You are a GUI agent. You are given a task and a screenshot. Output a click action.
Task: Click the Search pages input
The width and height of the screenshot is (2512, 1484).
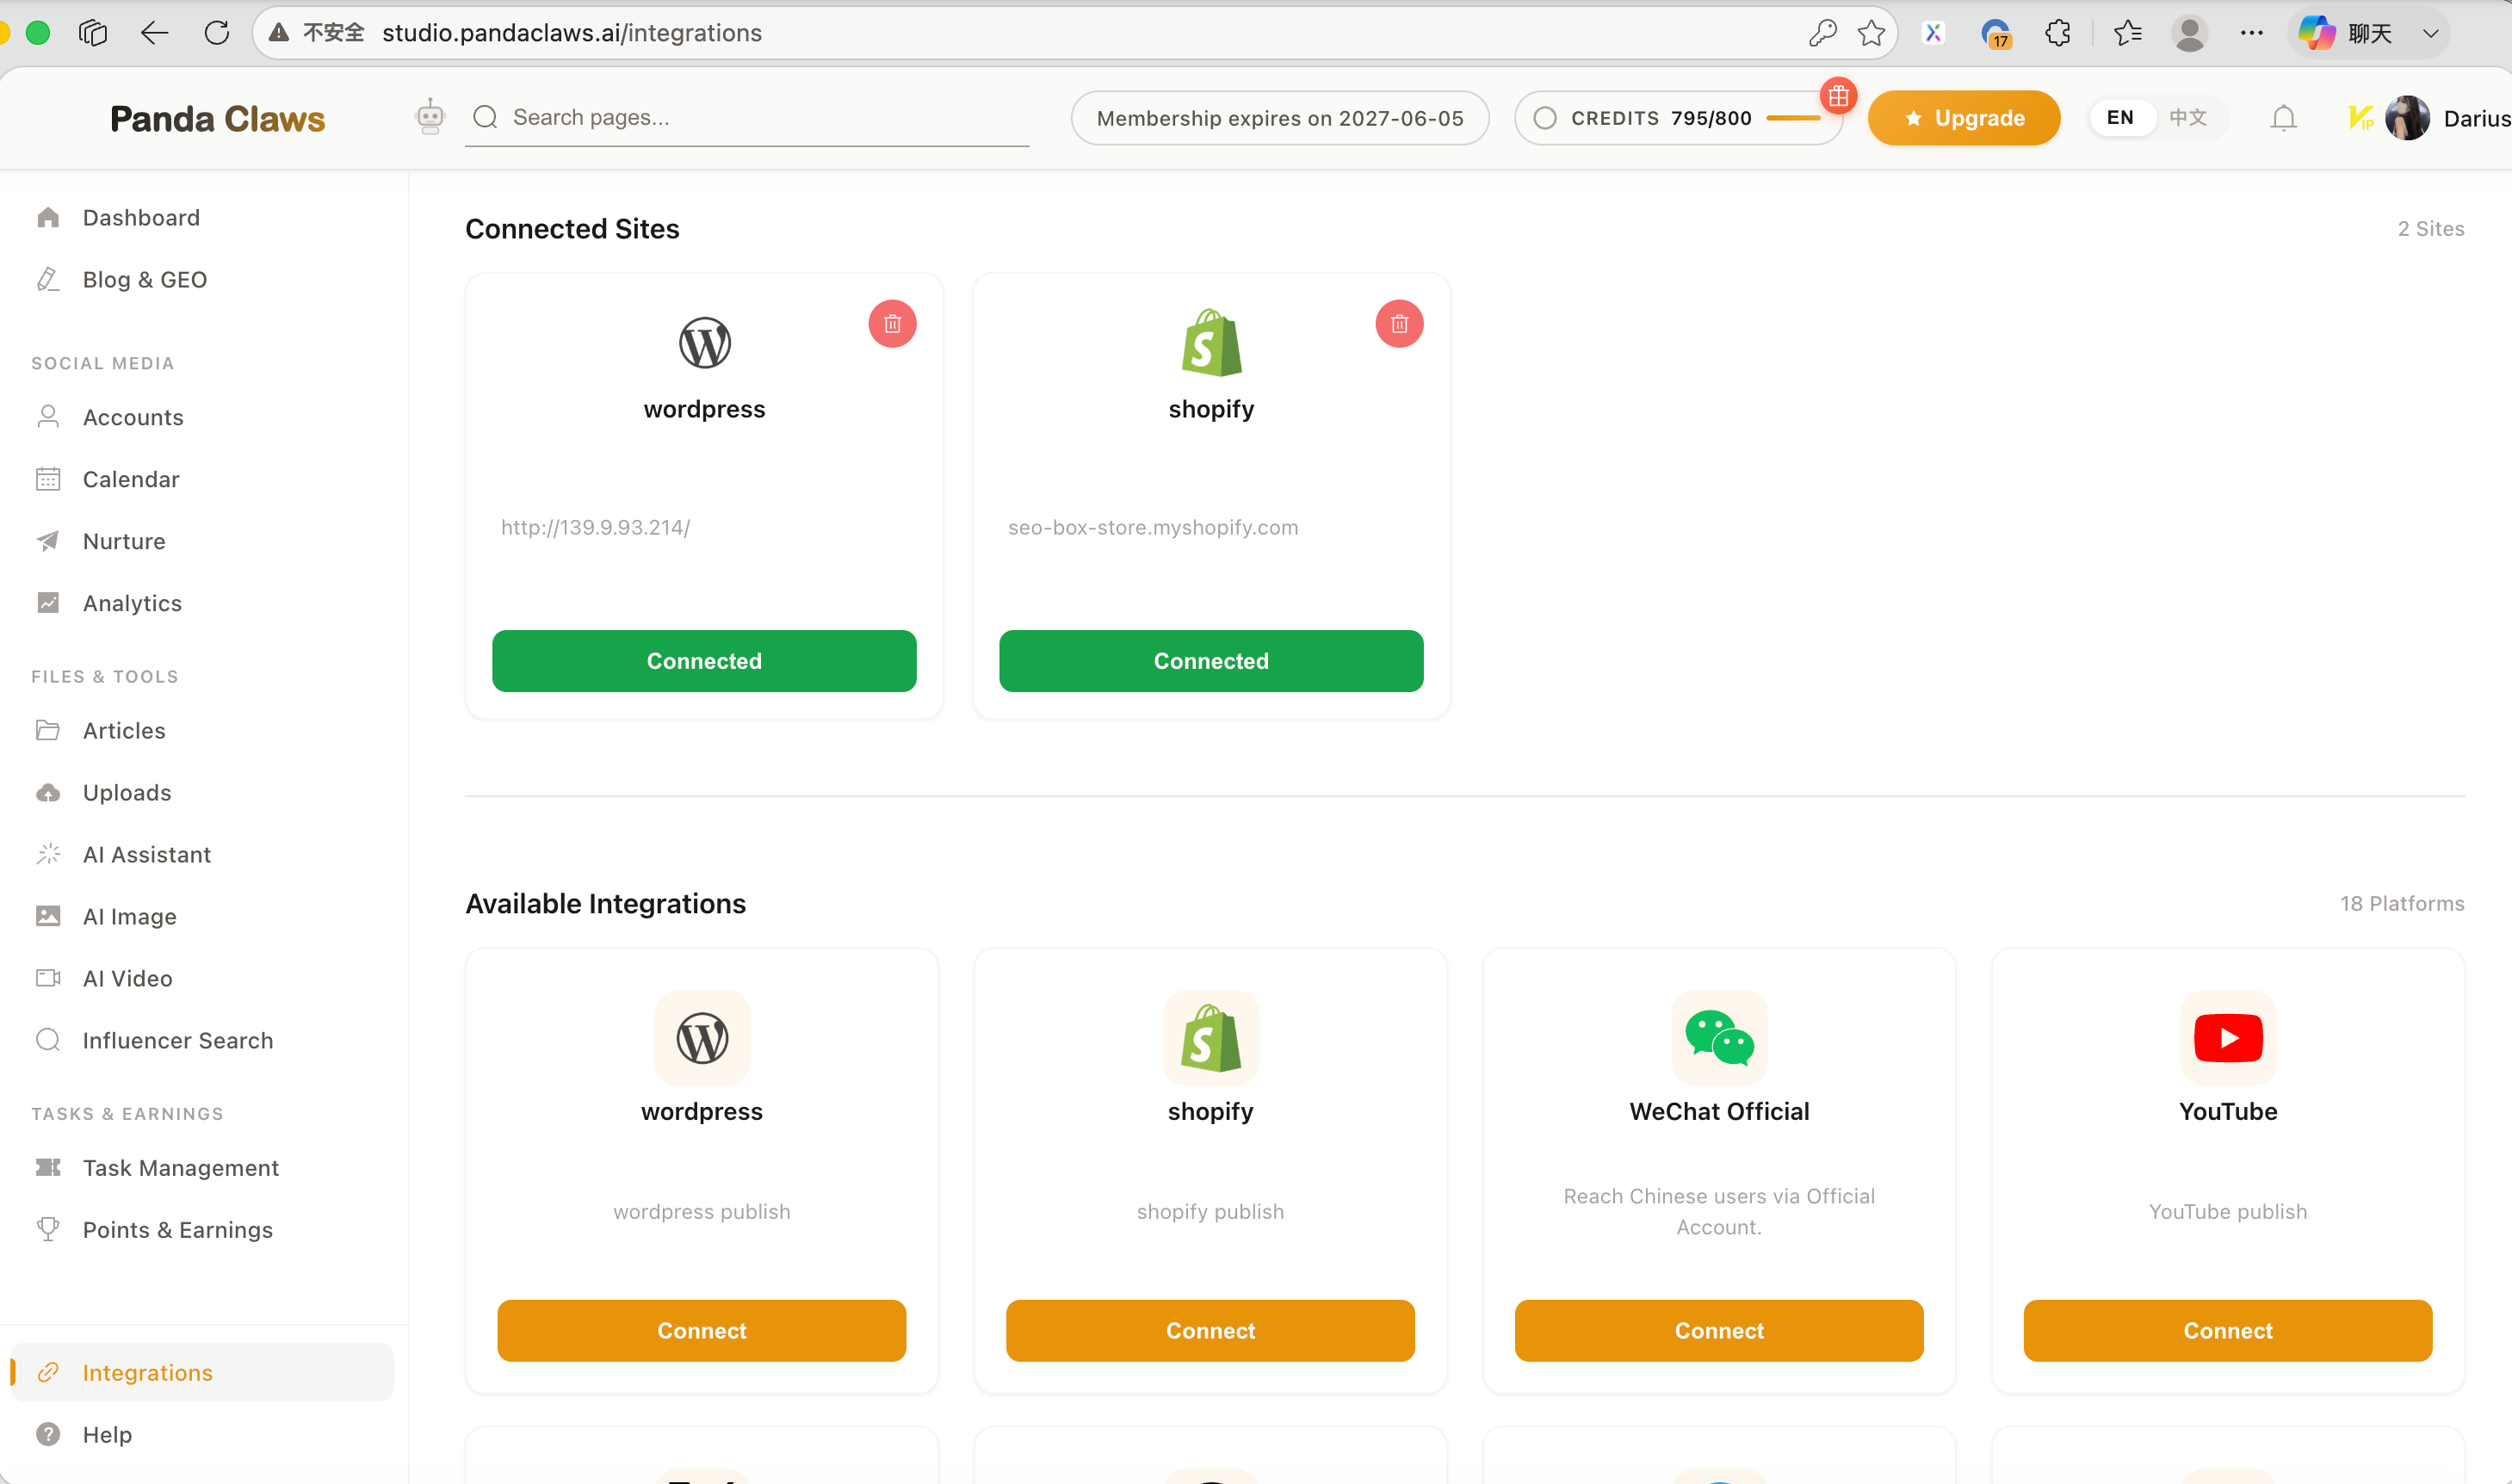click(747, 118)
